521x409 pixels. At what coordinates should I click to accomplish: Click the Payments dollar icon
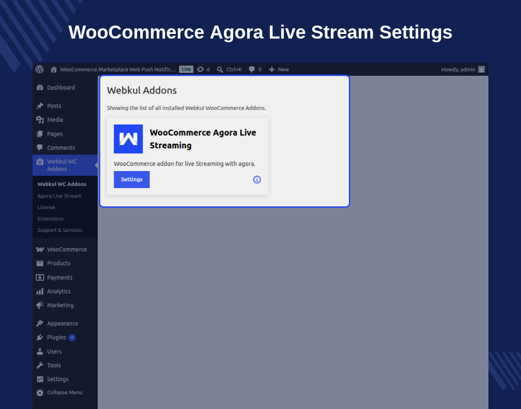40,277
